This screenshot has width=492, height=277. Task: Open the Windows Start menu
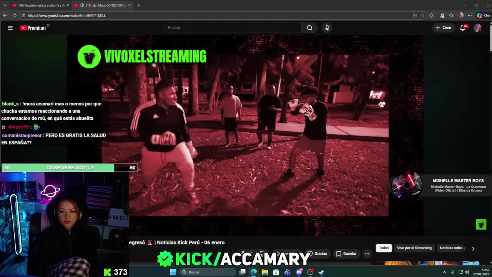173,272
